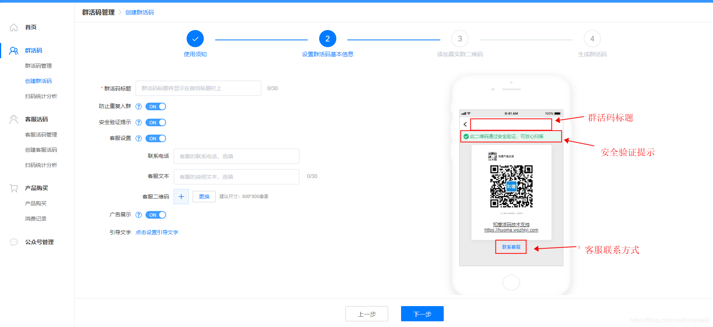The width and height of the screenshot is (713, 327).
Task: Click step 4 circle in progress bar
Action: tap(592, 39)
